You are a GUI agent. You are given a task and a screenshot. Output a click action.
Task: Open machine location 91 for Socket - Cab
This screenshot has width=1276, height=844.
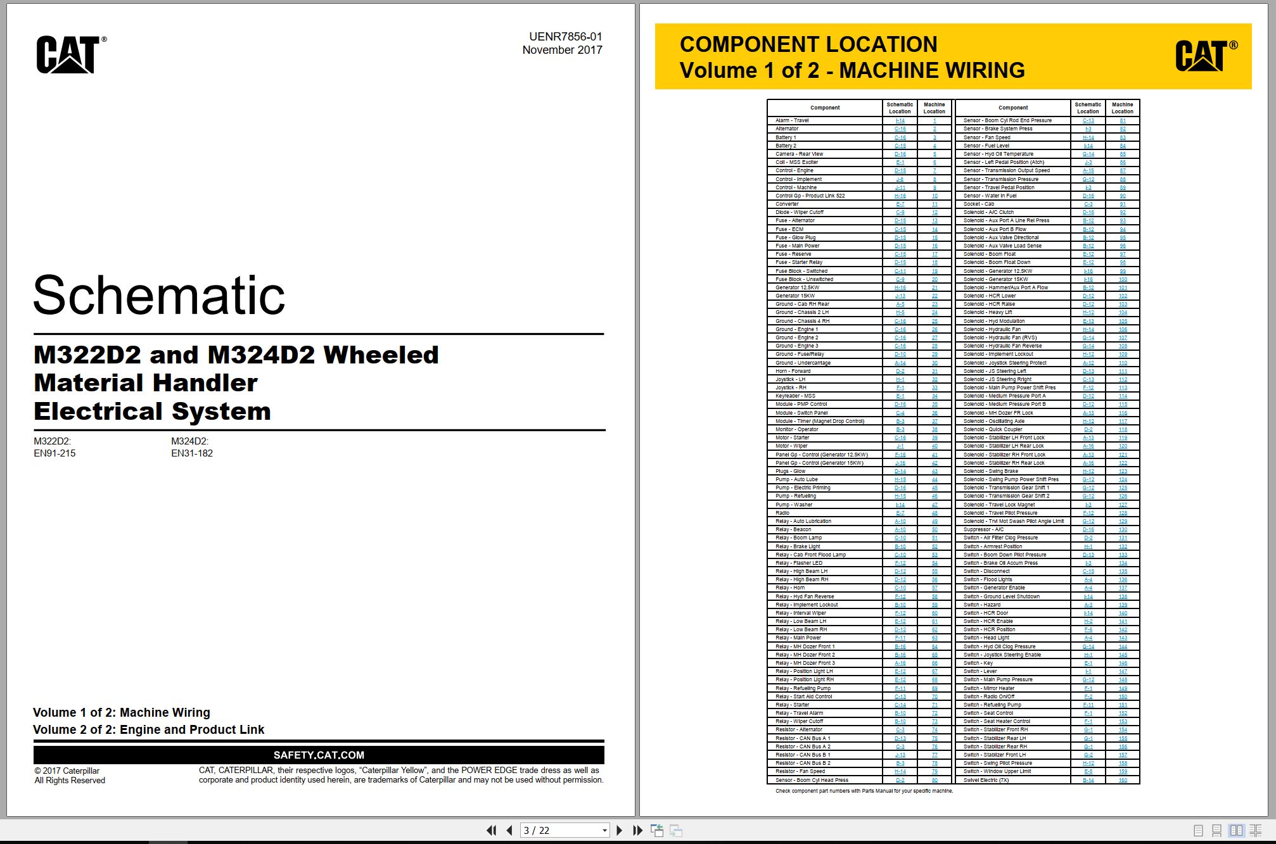click(1122, 204)
